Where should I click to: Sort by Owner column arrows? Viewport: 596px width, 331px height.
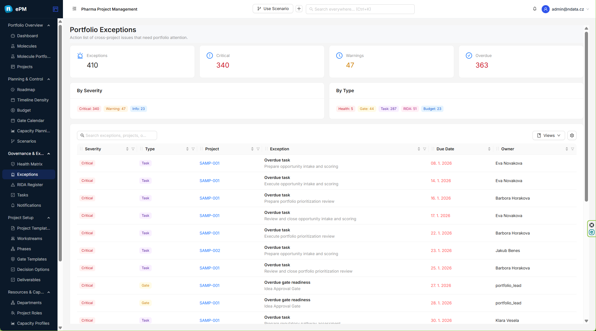567,149
